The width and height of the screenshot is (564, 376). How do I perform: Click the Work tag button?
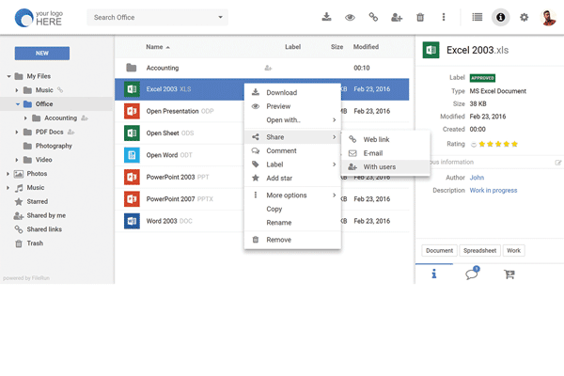point(513,250)
